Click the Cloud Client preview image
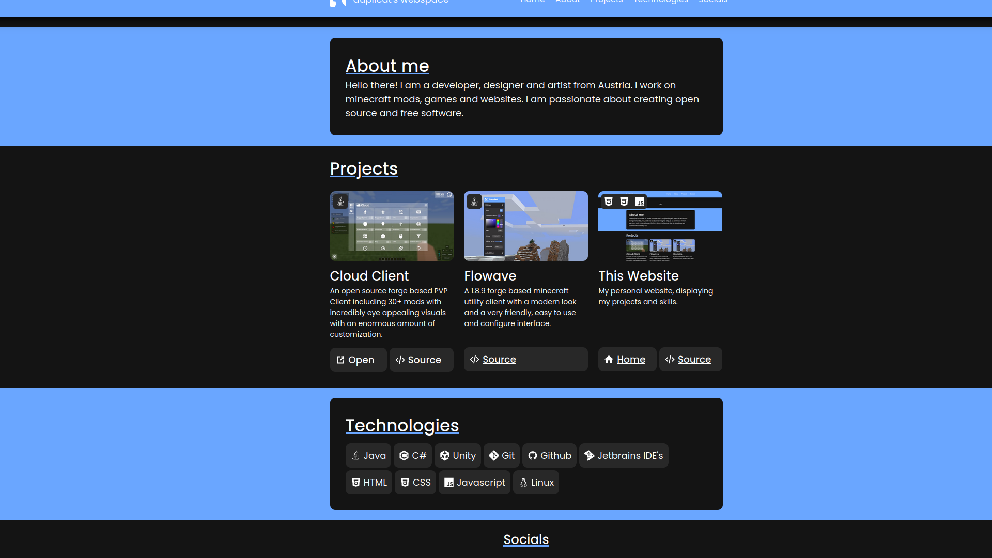992x558 pixels. 391,226
